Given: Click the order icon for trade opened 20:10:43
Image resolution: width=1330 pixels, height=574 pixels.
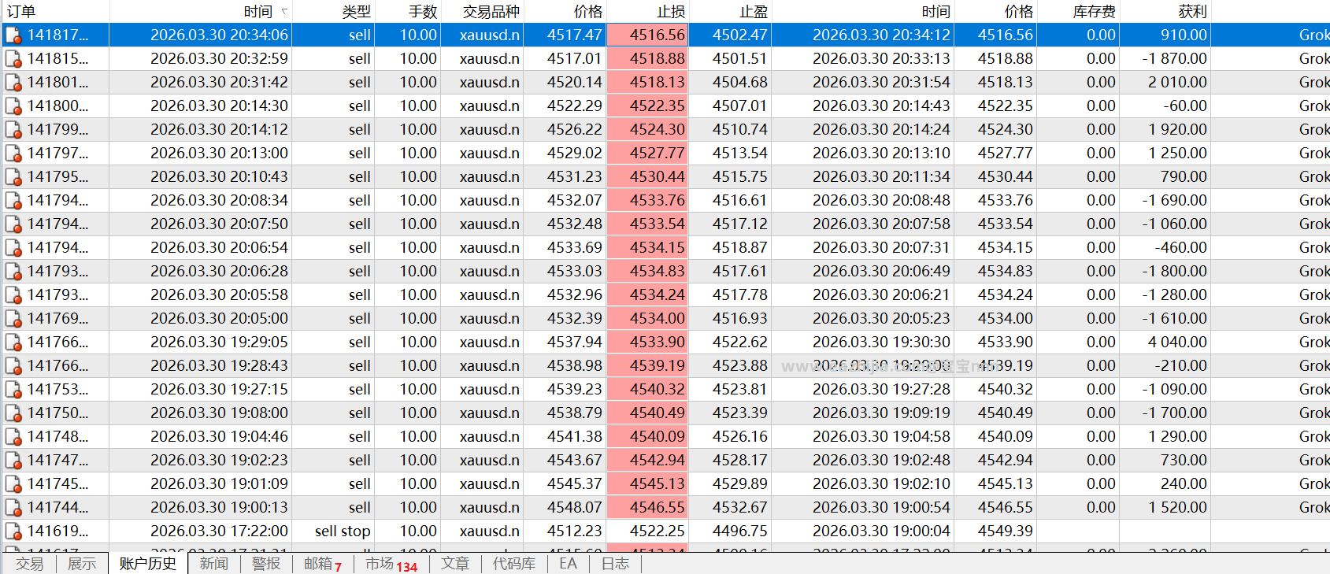Looking at the screenshot, I should coord(13,177).
